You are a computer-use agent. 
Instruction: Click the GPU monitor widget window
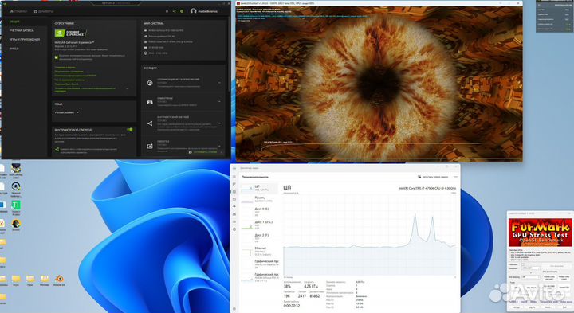click(x=555, y=16)
